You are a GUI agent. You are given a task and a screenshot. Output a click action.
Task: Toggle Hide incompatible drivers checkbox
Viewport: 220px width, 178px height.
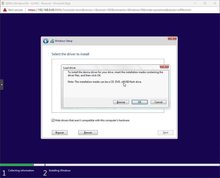pyautogui.click(x=53, y=120)
